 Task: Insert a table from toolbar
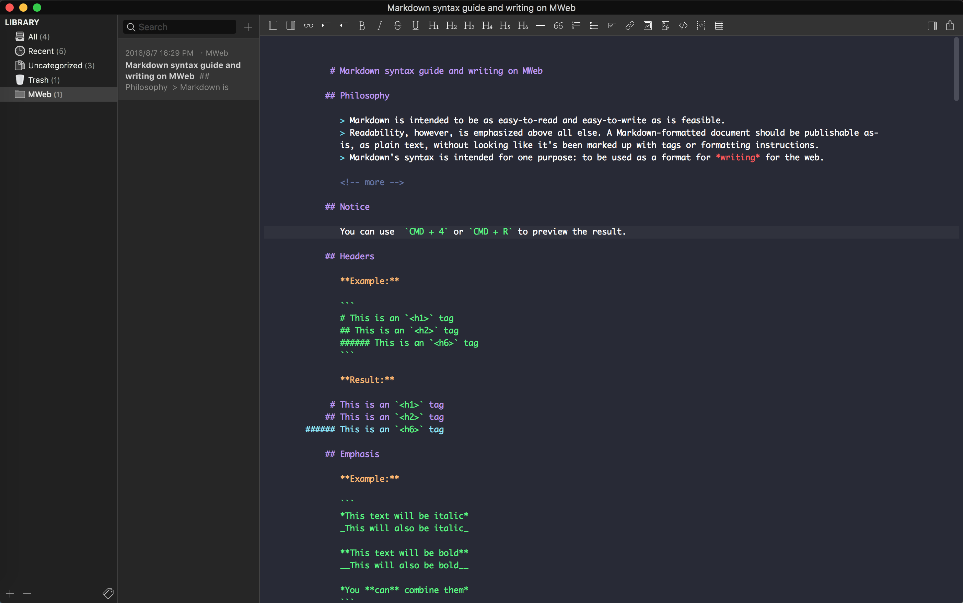click(x=719, y=26)
